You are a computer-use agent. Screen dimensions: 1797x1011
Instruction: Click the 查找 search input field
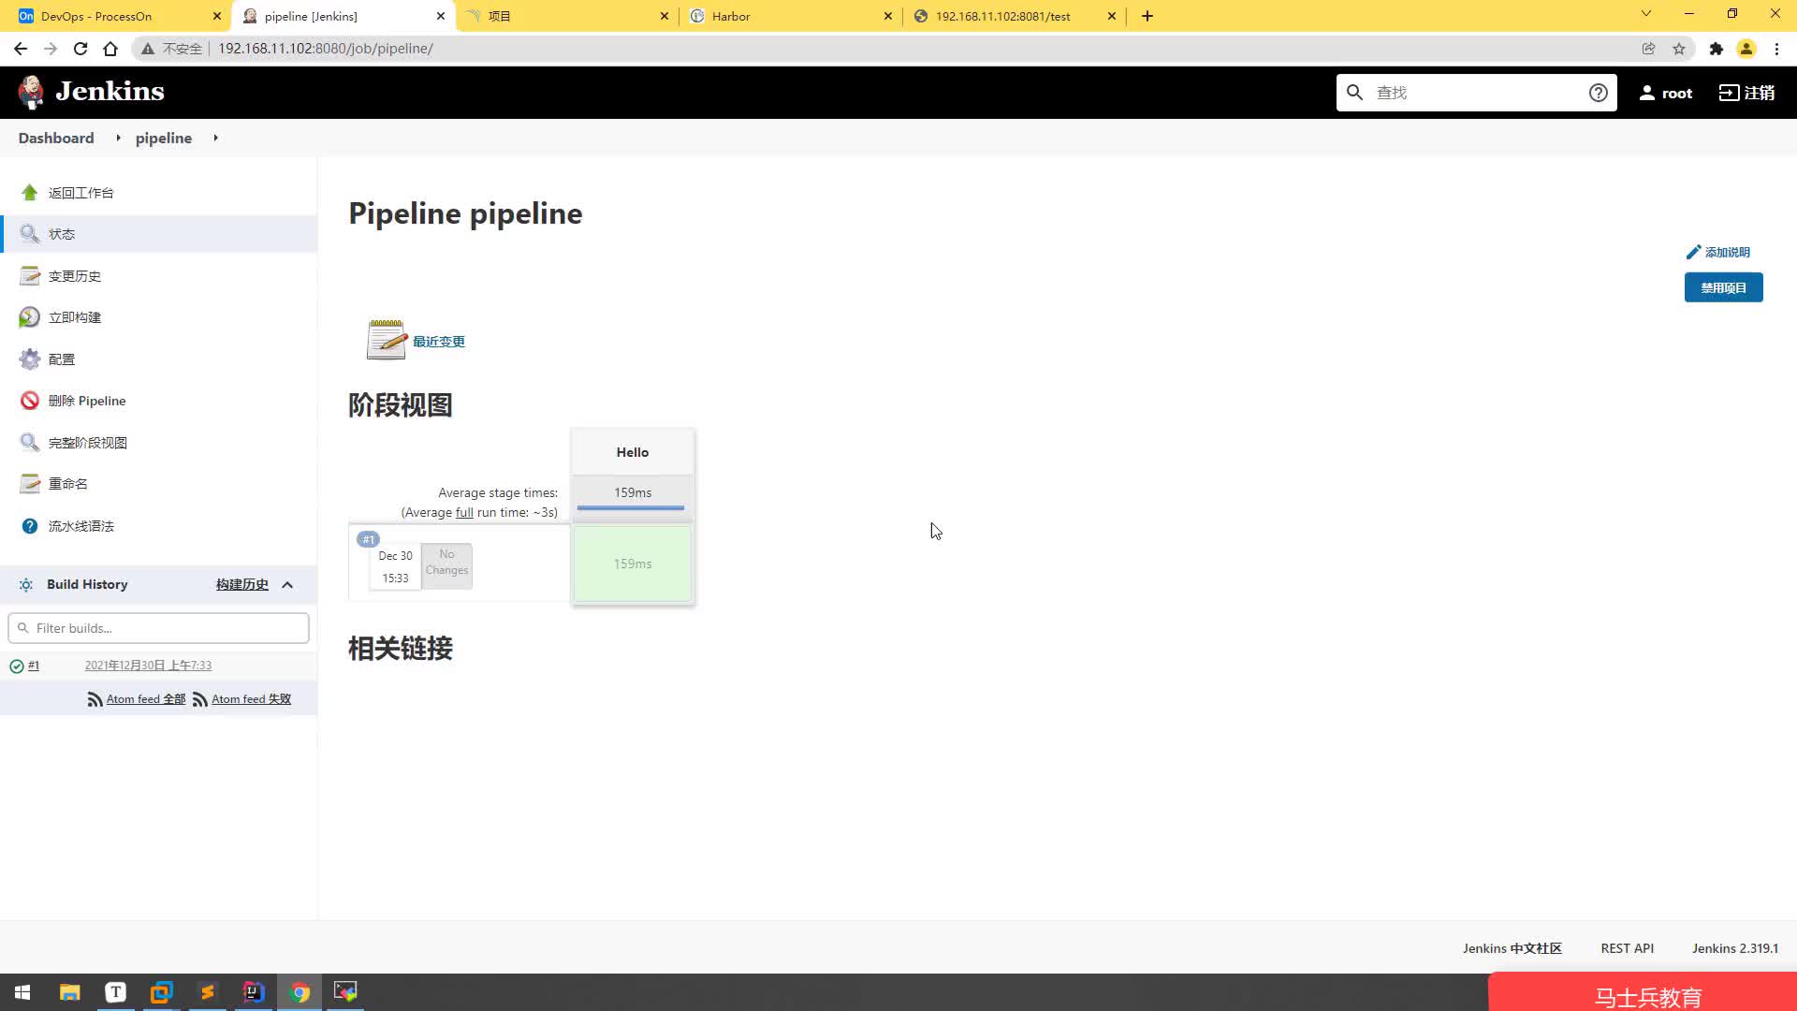coord(1477,93)
